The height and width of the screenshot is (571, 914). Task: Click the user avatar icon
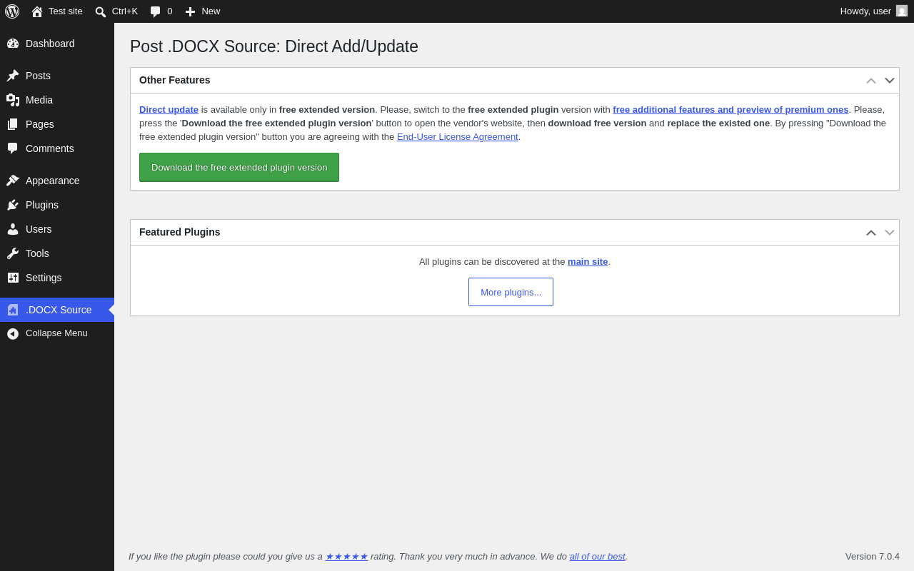[902, 11]
